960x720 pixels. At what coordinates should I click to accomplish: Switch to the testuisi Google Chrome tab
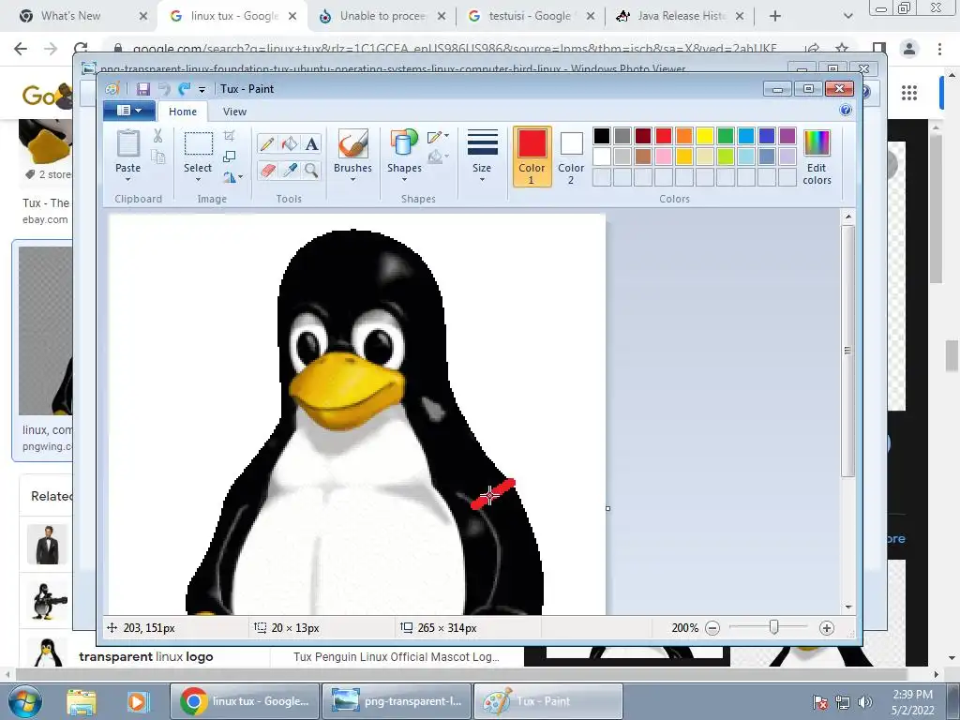point(530,16)
